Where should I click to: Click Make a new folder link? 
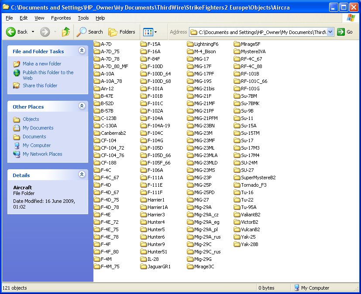[x=42, y=64]
